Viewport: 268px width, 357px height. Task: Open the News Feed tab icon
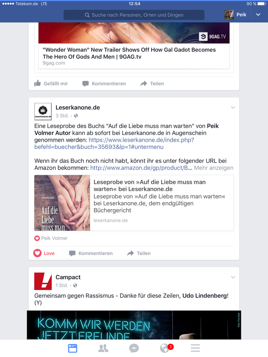(73, 348)
